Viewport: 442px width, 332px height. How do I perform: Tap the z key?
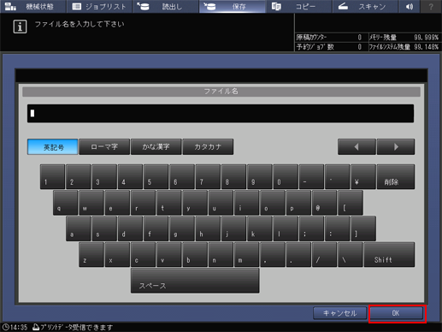click(91, 255)
